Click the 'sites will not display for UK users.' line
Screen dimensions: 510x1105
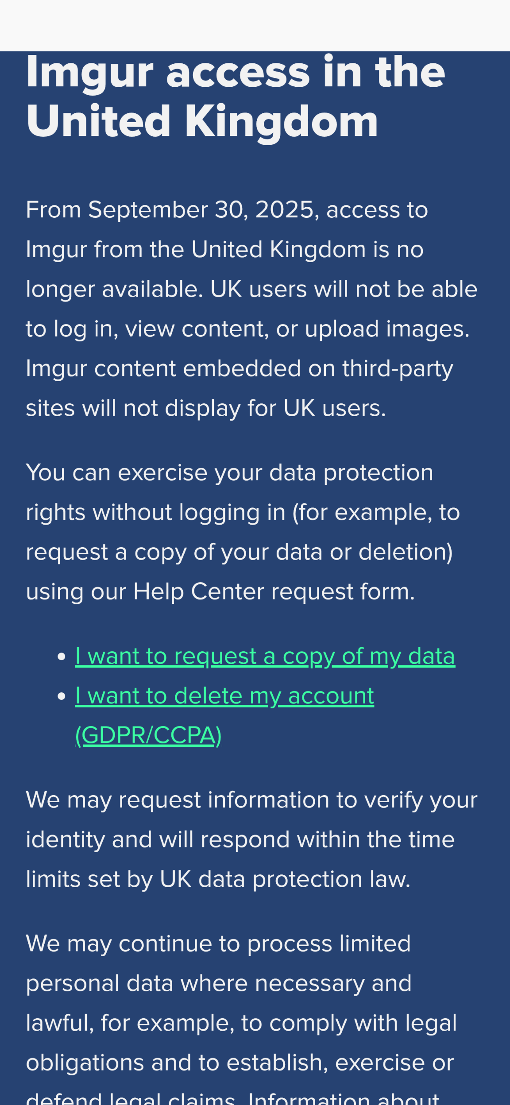(206, 408)
